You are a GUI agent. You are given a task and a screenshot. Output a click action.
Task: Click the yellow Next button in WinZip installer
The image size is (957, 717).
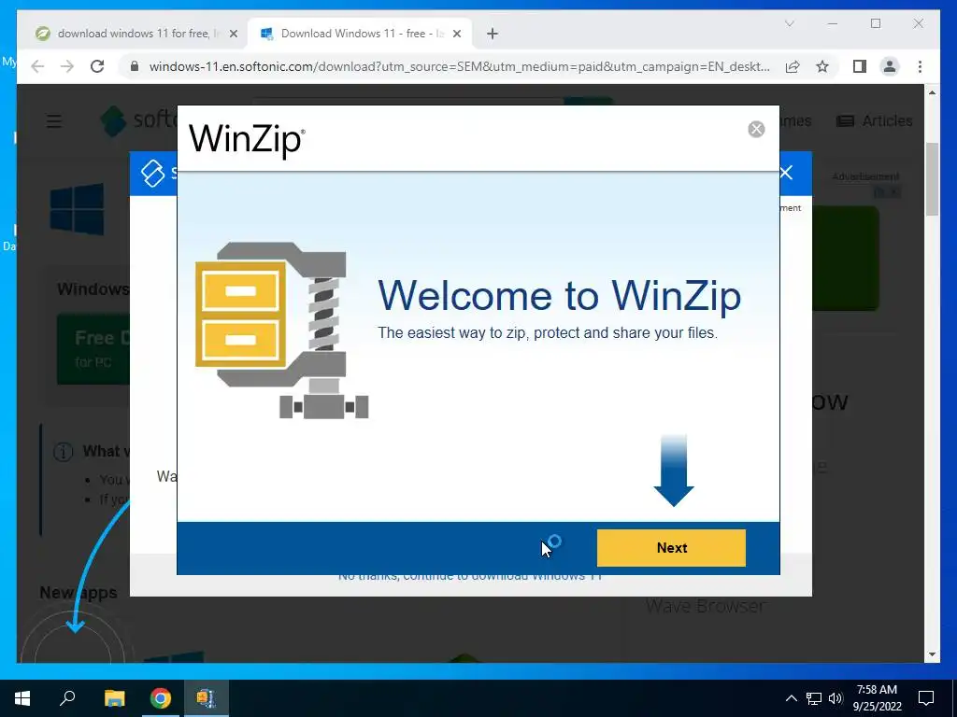671,547
